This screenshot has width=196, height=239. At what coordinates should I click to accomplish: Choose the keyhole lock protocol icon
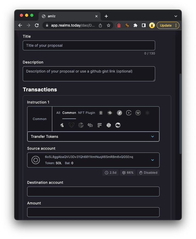click(x=129, y=113)
